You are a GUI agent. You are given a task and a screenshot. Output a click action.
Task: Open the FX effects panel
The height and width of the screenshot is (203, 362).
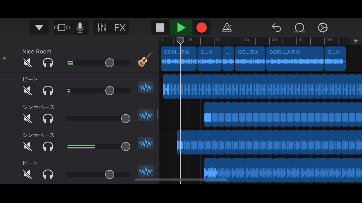120,28
